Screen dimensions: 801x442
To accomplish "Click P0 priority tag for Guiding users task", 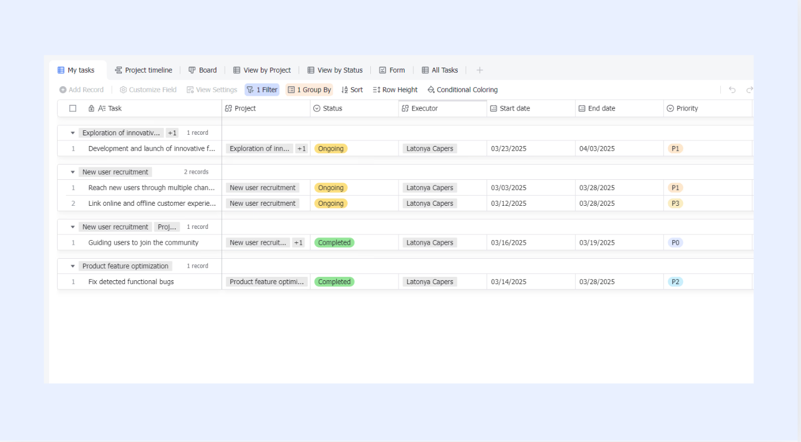I will pos(675,243).
